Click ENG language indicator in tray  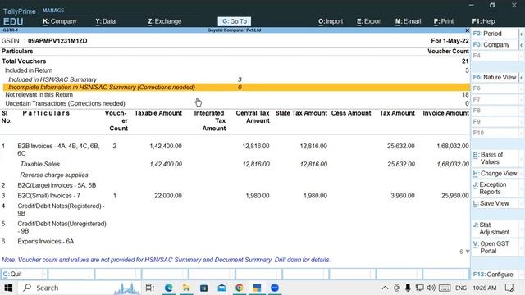point(461,288)
